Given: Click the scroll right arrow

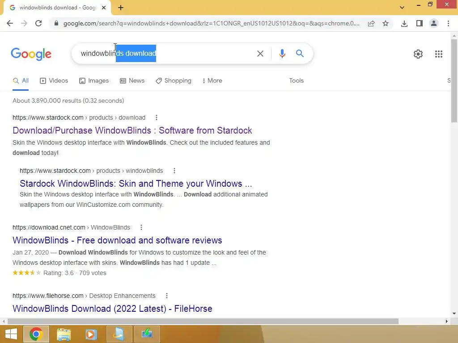Looking at the screenshot, I should point(447,322).
